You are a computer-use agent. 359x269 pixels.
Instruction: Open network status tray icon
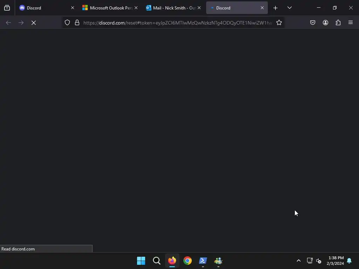click(310, 261)
